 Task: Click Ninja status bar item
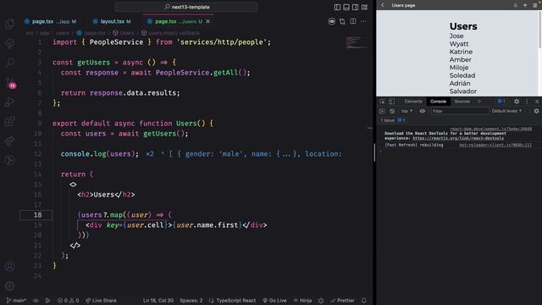coord(302,301)
